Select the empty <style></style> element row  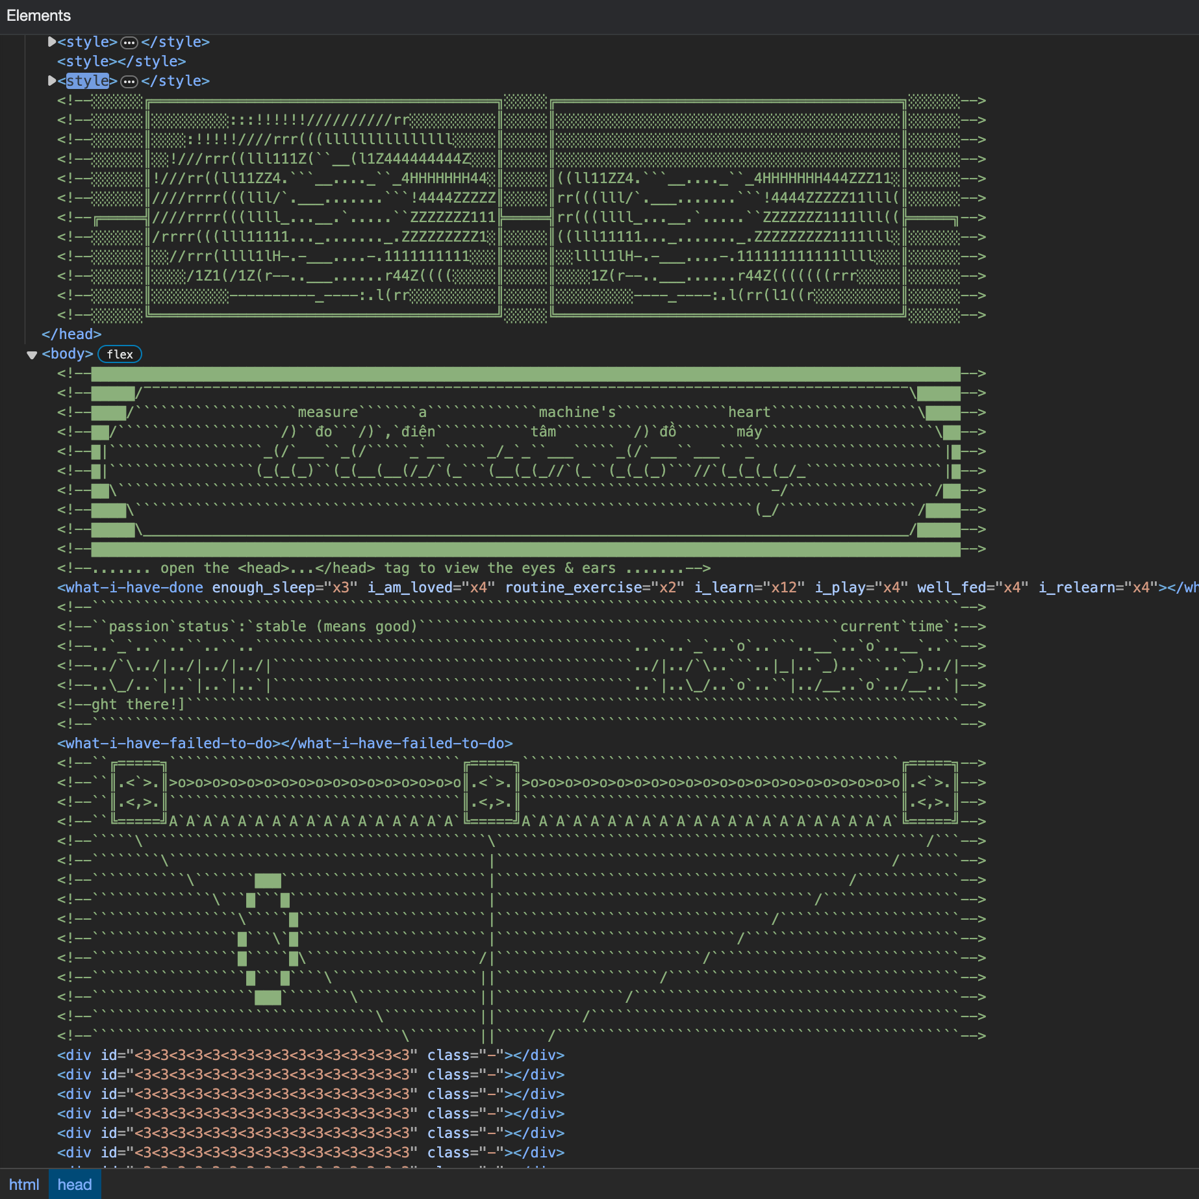click(x=121, y=62)
